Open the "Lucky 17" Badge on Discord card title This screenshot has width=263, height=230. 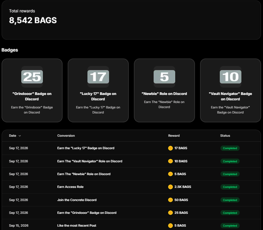pos(98,96)
